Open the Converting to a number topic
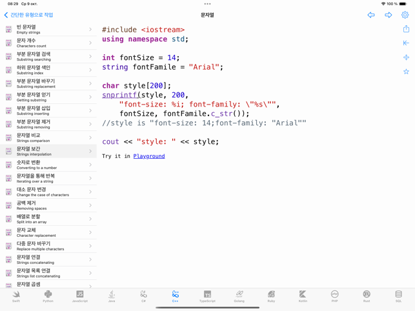The width and height of the screenshot is (415, 311). point(48,165)
